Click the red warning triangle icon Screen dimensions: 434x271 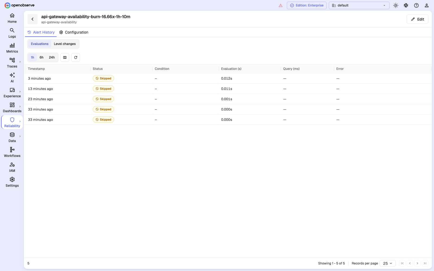point(281,5)
